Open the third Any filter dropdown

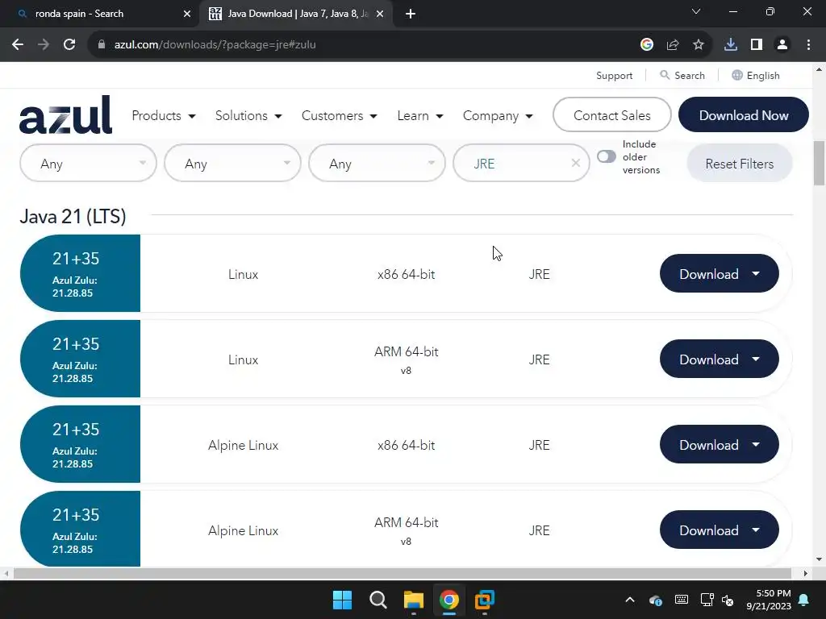click(x=377, y=163)
